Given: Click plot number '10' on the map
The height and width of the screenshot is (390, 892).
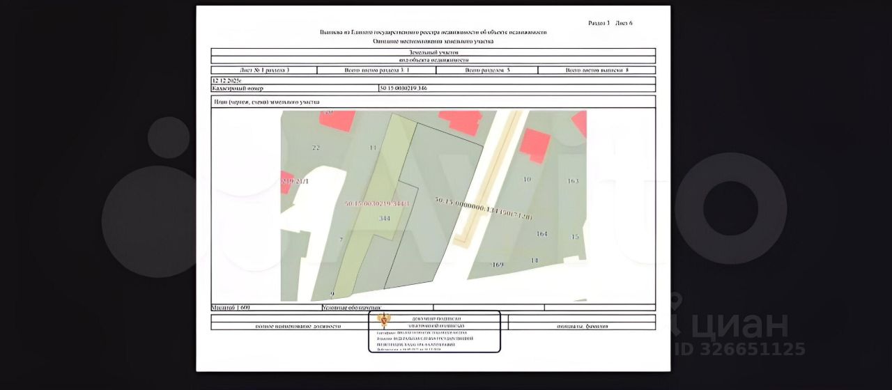Looking at the screenshot, I should click(527, 179).
